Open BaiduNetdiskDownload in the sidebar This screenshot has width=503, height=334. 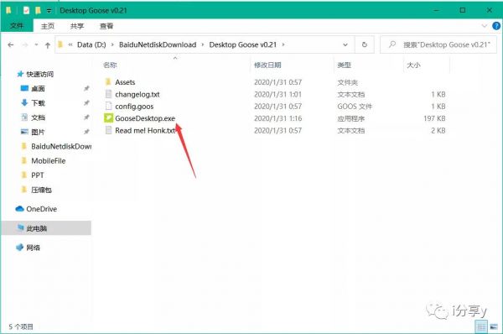tap(61, 147)
